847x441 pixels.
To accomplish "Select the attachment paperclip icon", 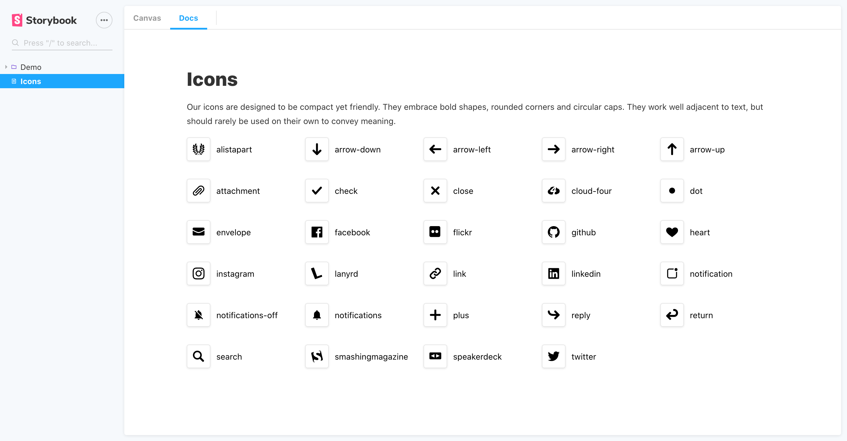I will 198,191.
